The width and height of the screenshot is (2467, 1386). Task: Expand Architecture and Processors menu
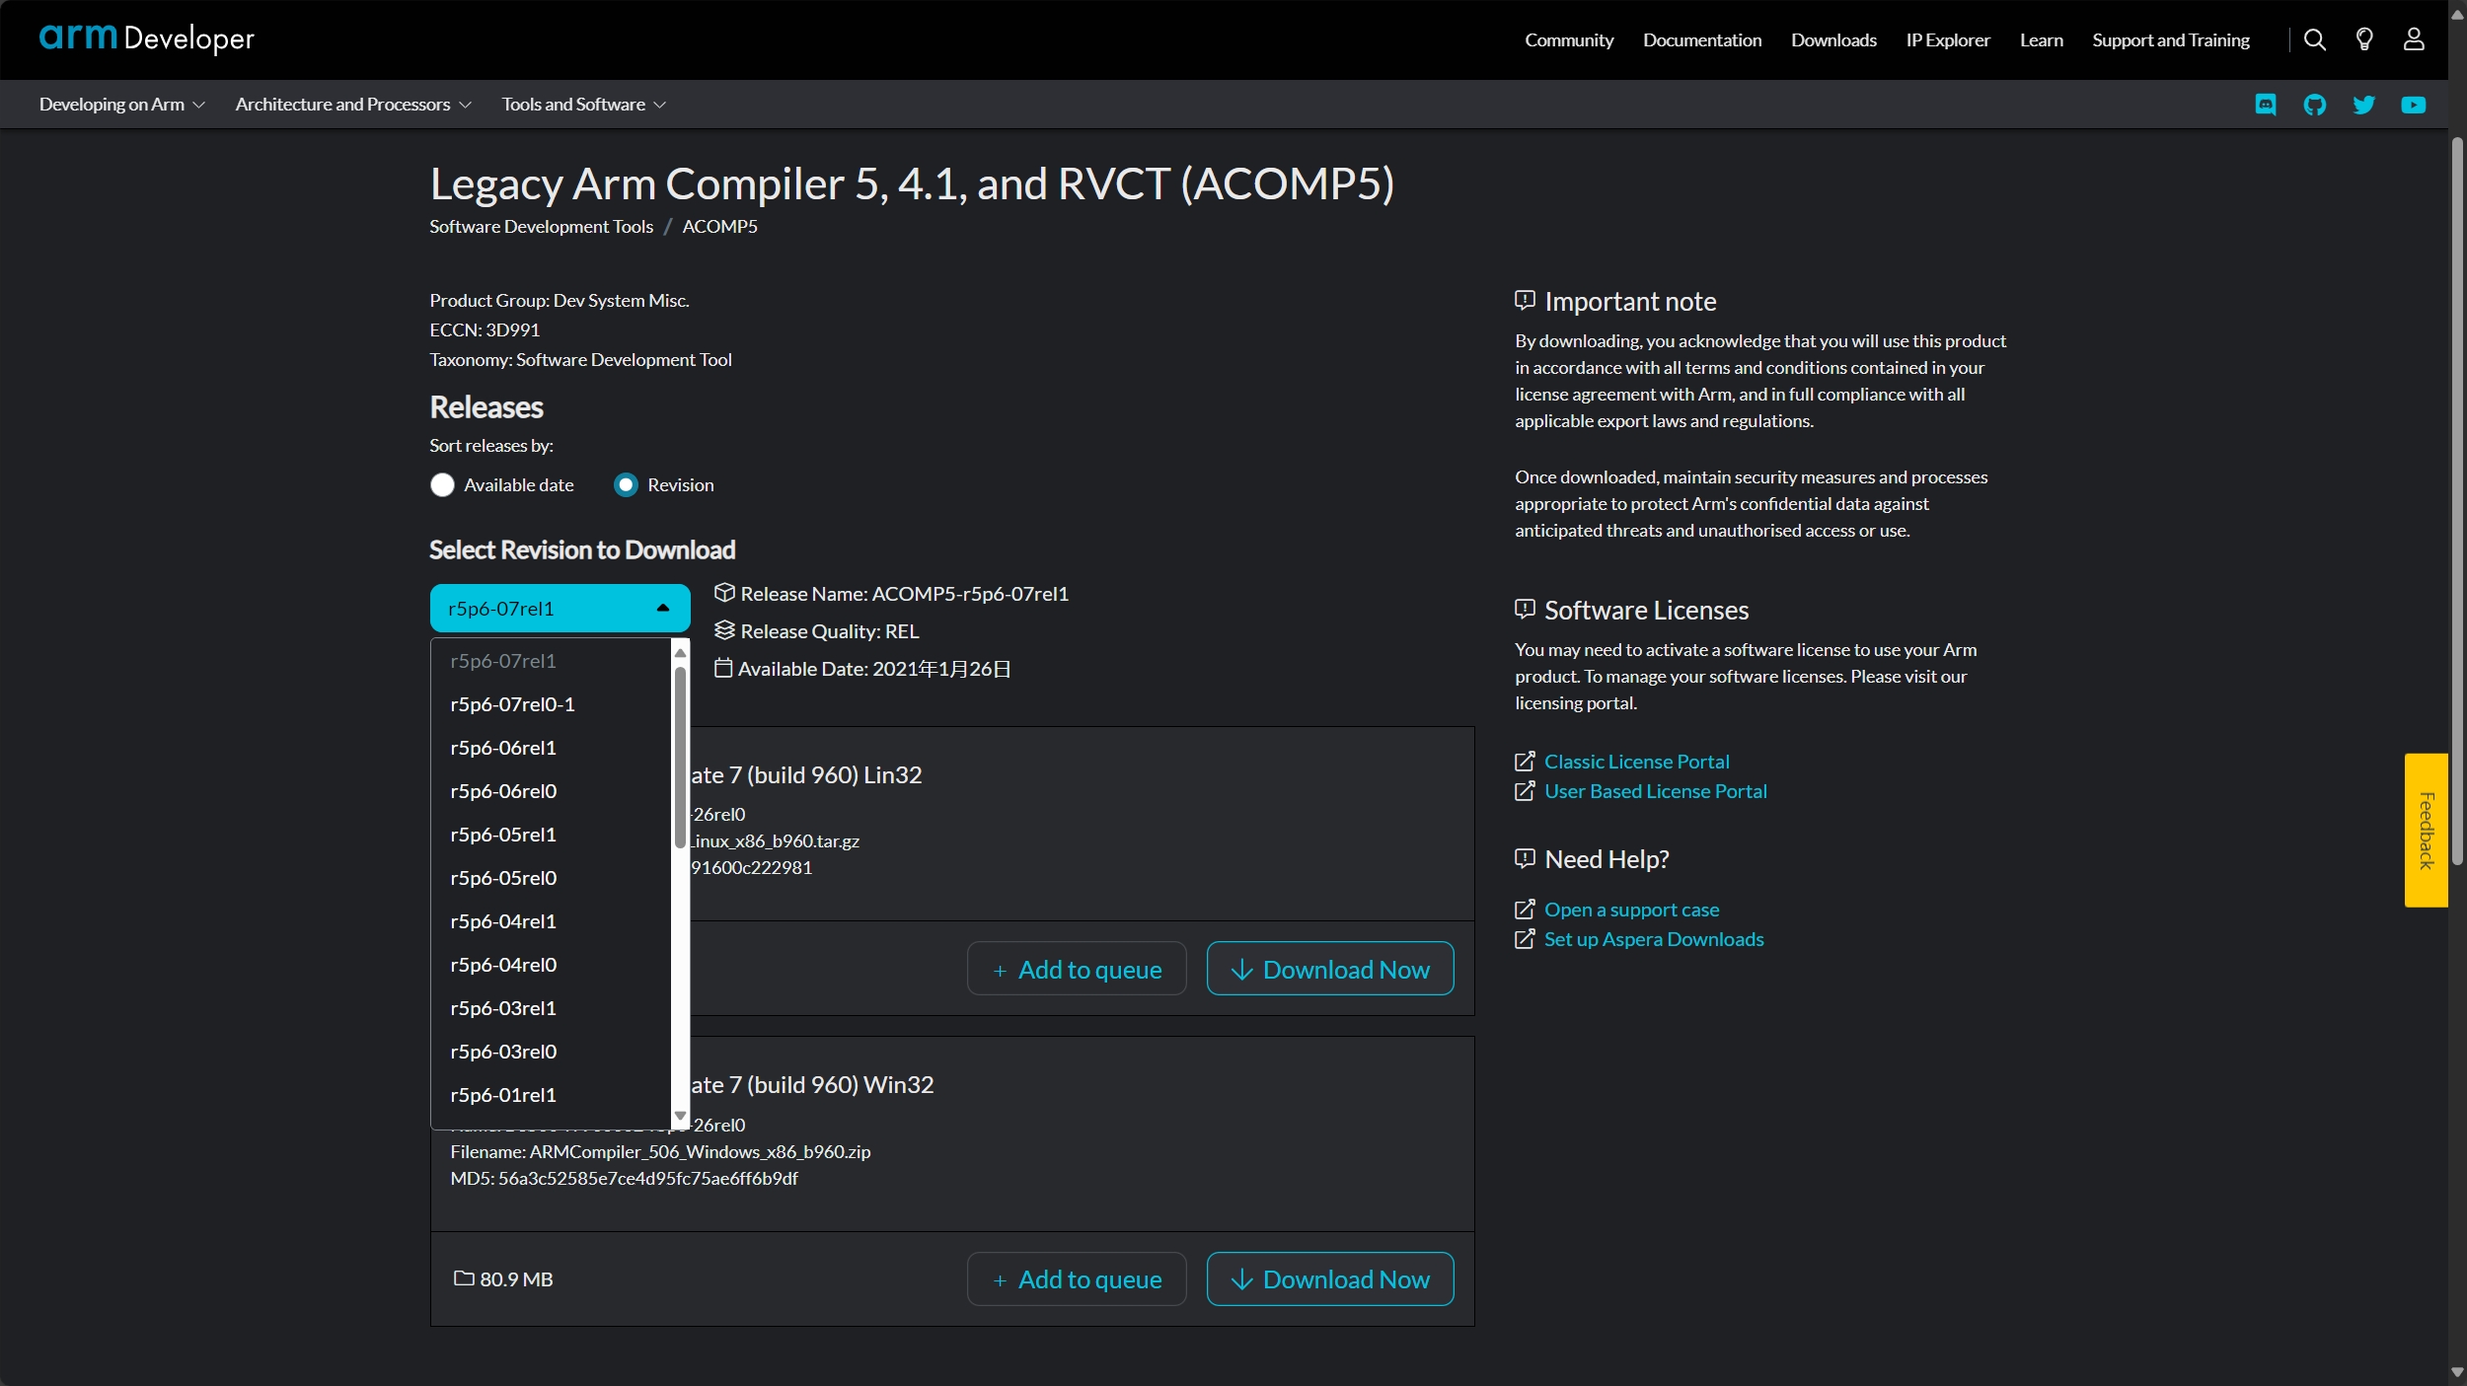pyautogui.click(x=352, y=105)
